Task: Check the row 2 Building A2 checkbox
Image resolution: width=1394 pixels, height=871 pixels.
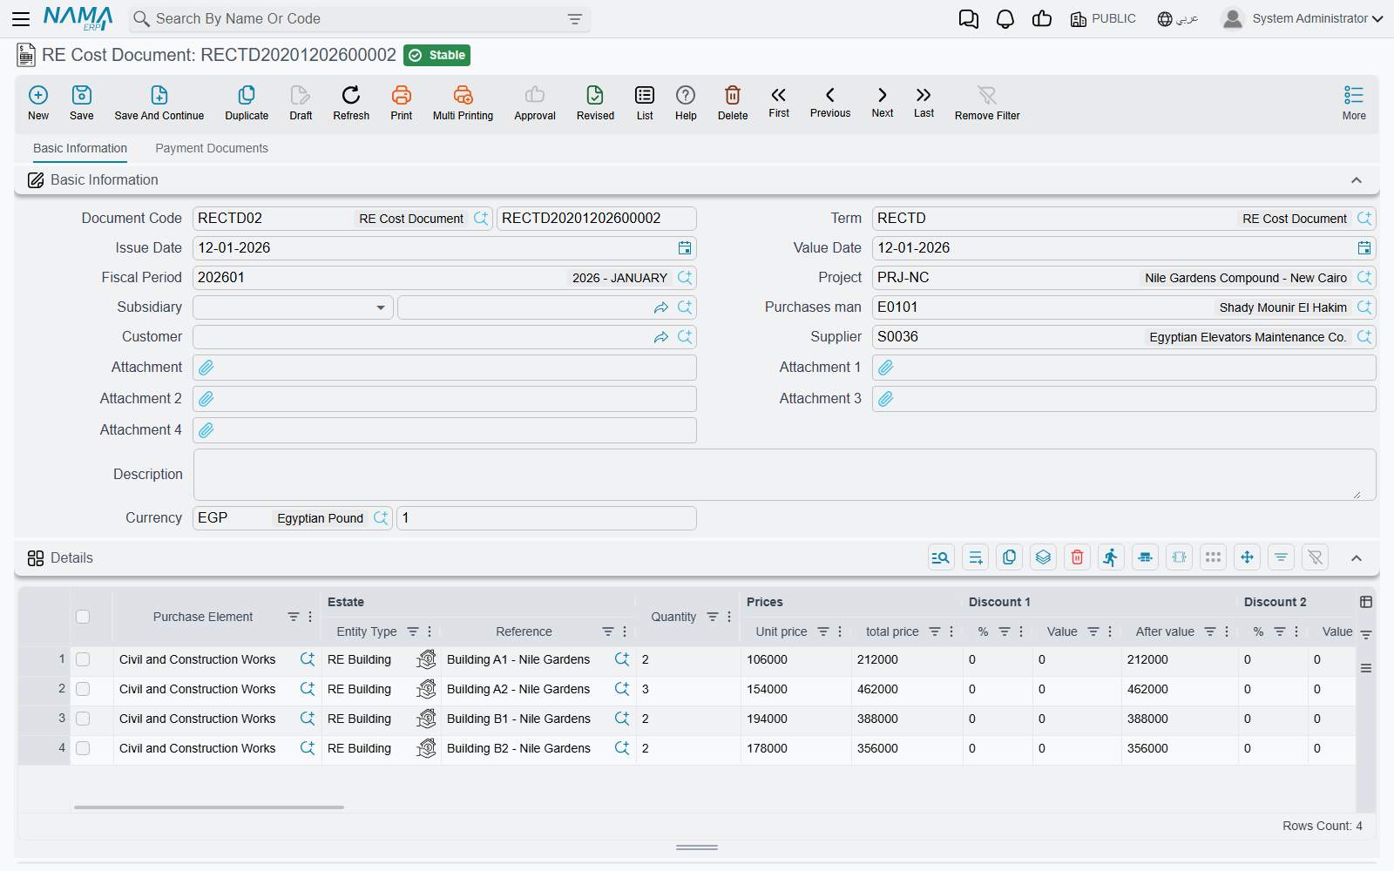Action: tap(83, 689)
